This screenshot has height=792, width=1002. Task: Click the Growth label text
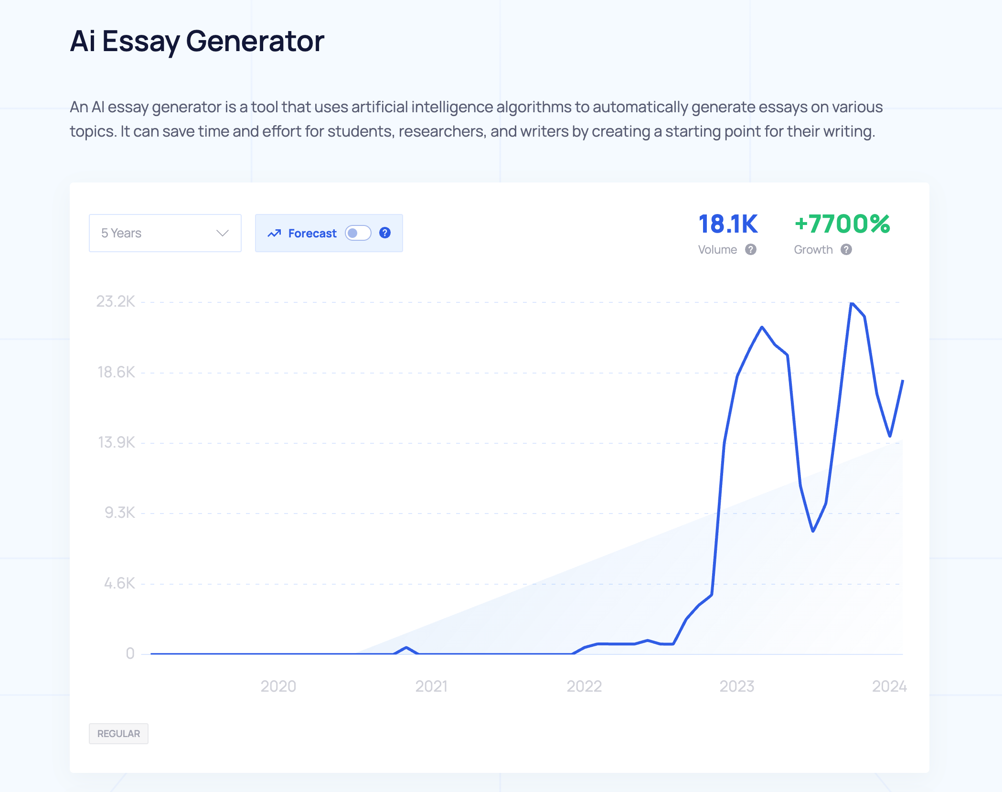pos(813,249)
